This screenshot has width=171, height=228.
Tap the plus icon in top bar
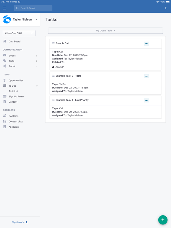(x=166, y=8)
